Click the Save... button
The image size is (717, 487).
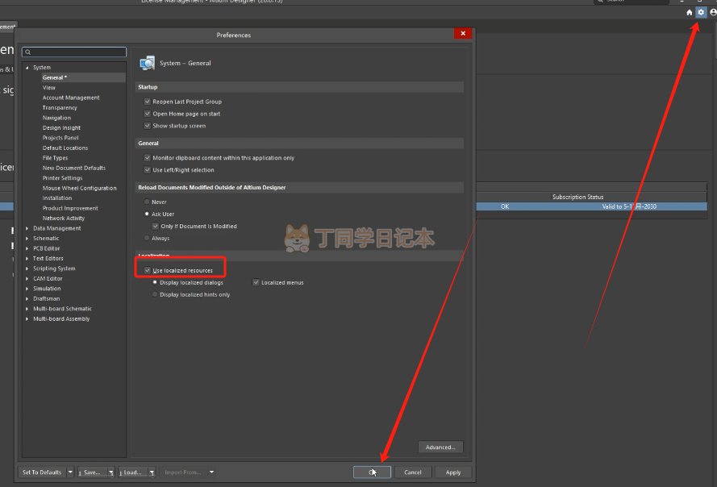click(93, 472)
